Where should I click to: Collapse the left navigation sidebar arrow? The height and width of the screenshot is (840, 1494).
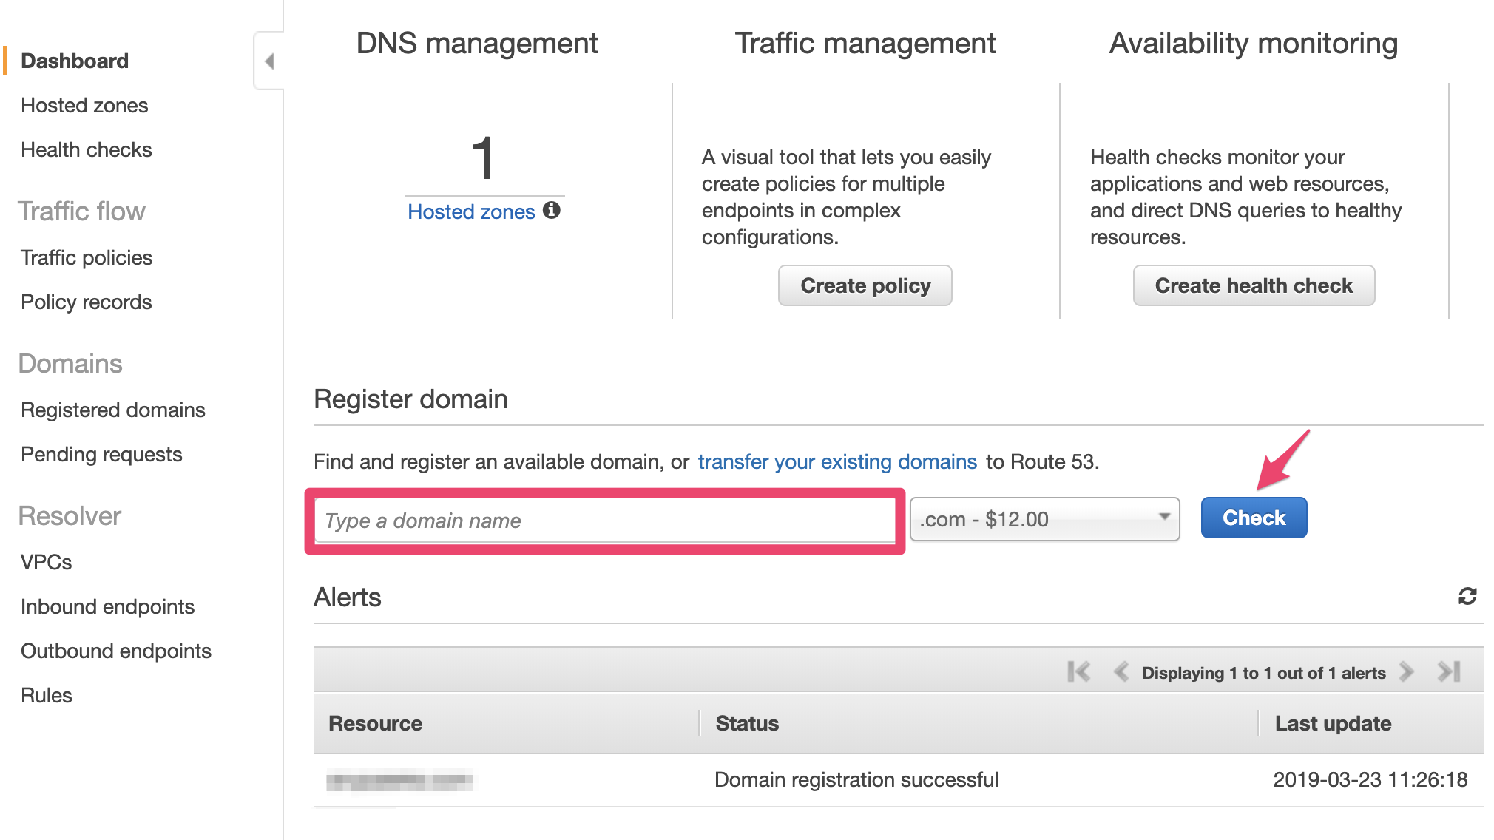[269, 61]
